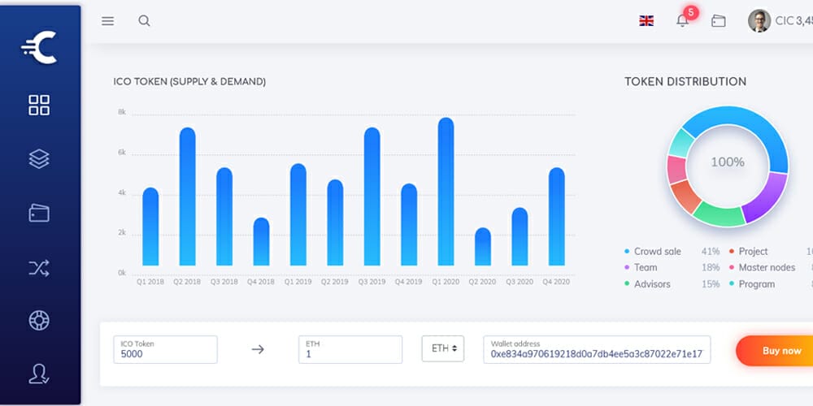This screenshot has height=406, width=813.
Task: Open the lifebuoy support icon in sidebar
Action: click(39, 320)
